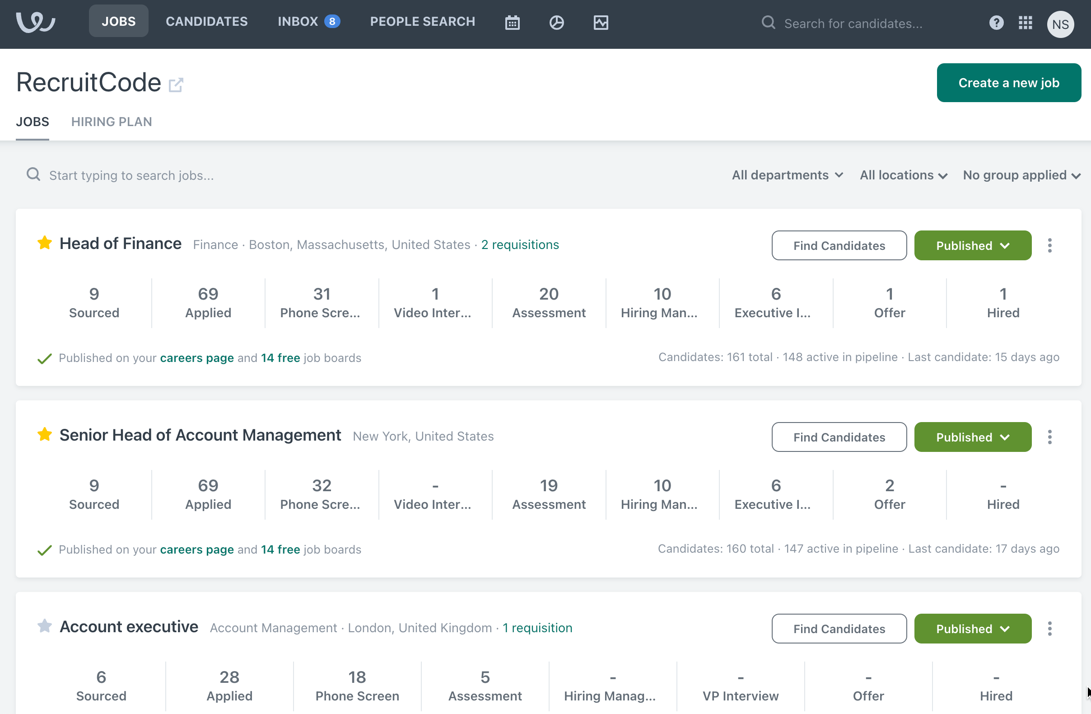Open the help question mark icon

point(996,23)
